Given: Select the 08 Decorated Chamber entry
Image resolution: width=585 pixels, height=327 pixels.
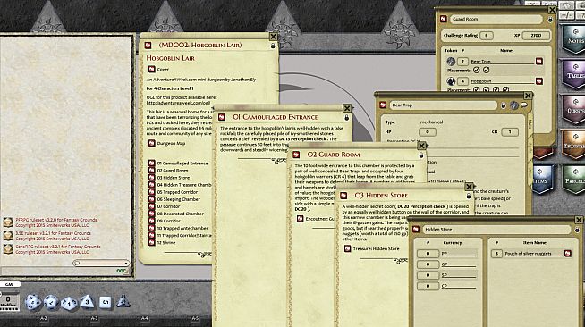Looking at the screenshot, I should pyautogui.click(x=181, y=214).
